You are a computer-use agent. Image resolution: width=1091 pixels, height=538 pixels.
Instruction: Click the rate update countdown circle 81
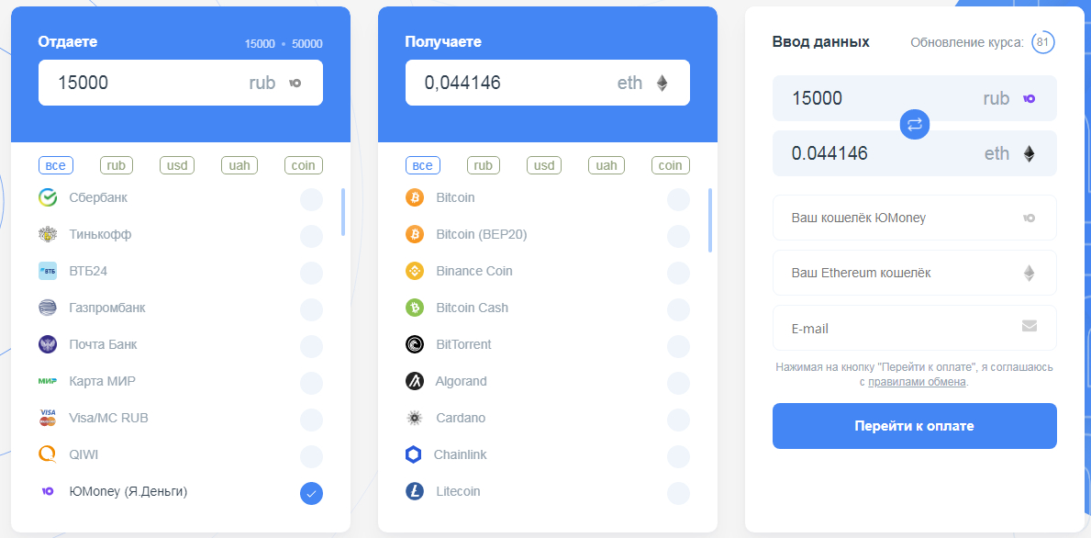(1043, 42)
